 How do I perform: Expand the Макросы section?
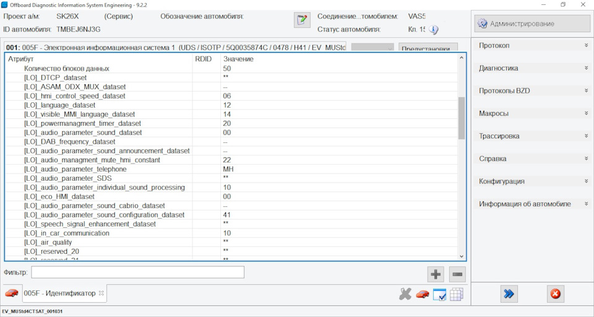532,113
